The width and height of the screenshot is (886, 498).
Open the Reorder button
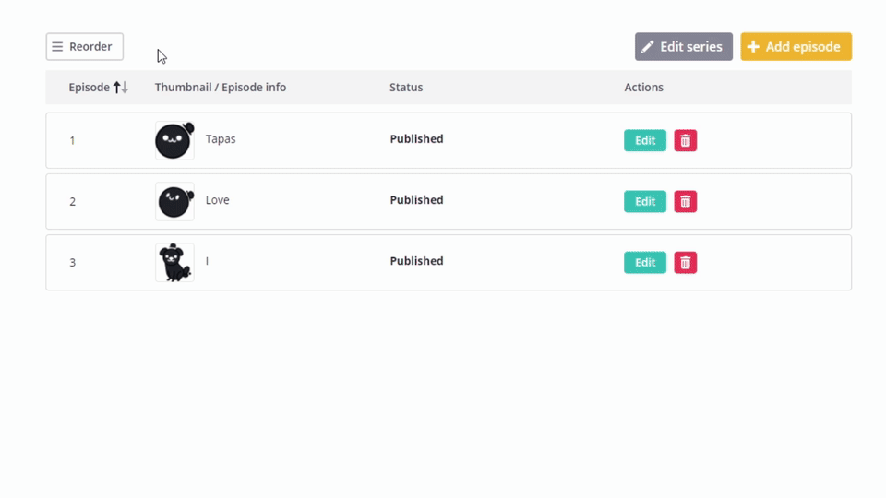pos(85,46)
